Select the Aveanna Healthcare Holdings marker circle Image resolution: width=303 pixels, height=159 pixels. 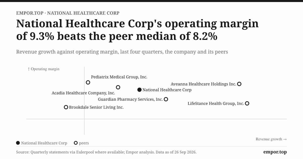[239, 84]
